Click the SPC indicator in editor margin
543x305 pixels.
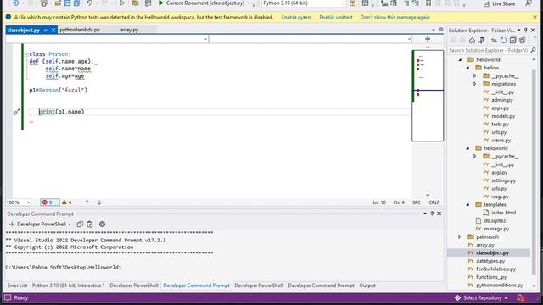[417, 202]
